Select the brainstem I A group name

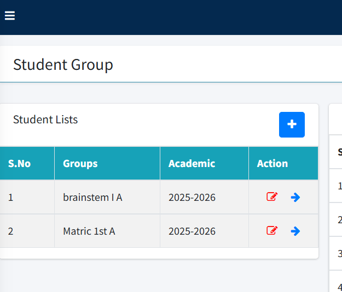pos(92,197)
